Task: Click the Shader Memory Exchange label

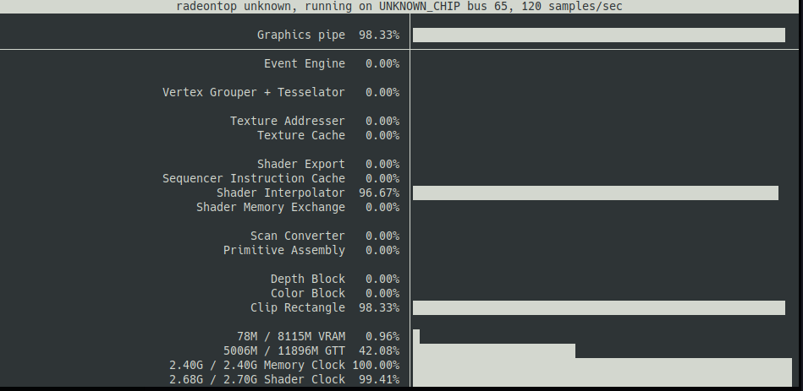Action: [271, 207]
